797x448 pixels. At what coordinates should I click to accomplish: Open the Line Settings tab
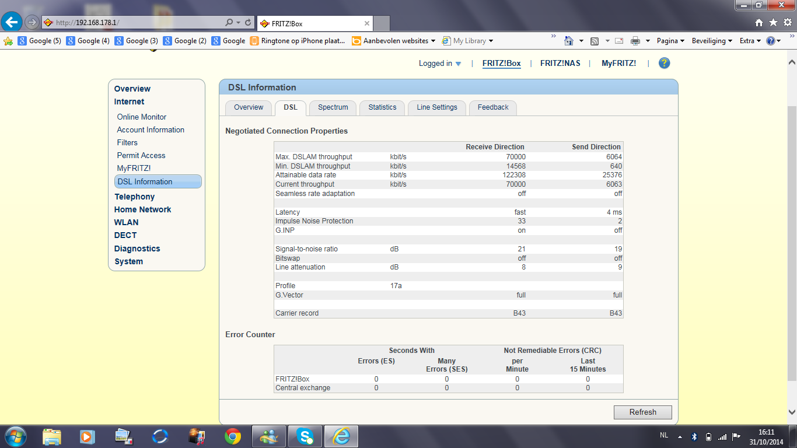tap(437, 107)
